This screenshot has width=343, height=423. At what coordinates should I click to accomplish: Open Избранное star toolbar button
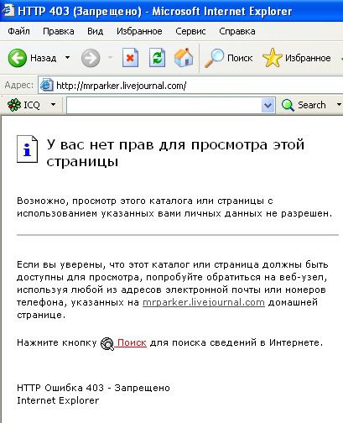[x=297, y=58]
